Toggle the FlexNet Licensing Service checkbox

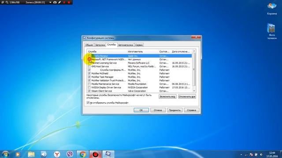click(x=89, y=63)
